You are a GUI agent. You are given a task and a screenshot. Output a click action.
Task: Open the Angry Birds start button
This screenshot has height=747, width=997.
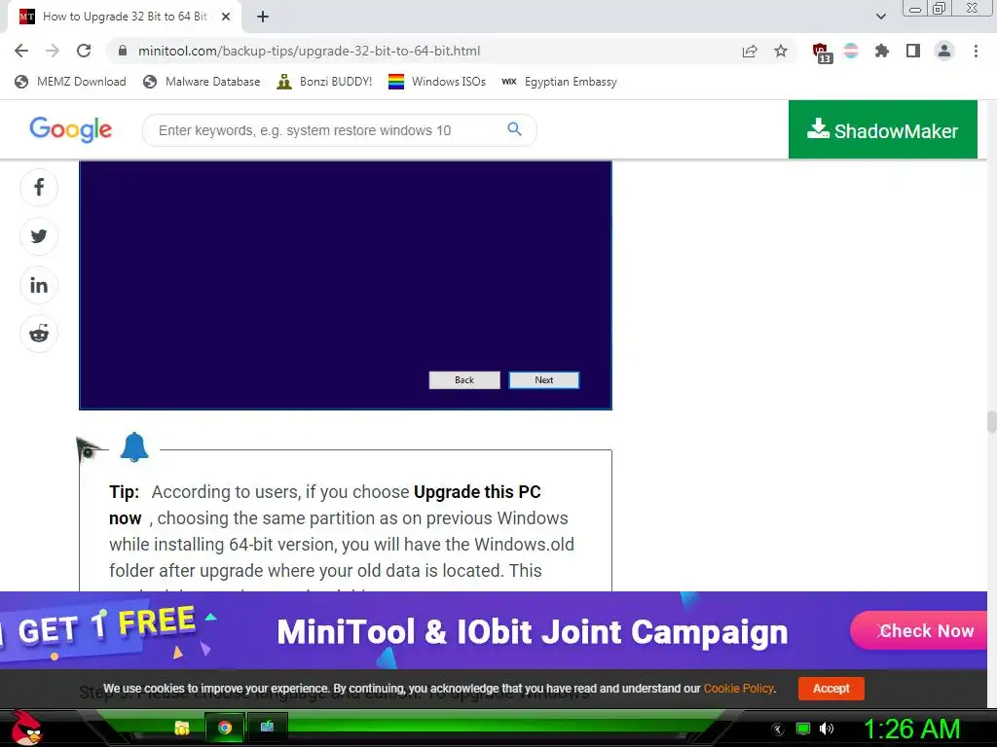[x=26, y=728]
